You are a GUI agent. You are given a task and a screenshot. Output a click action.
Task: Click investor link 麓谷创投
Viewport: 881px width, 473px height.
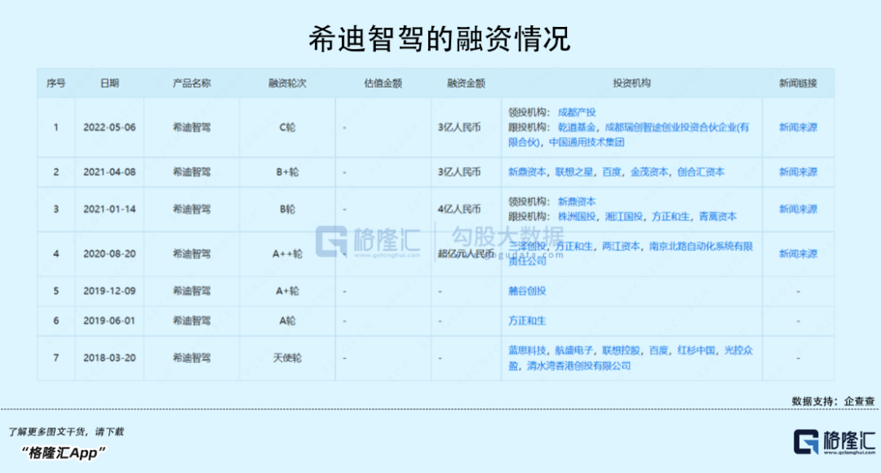pos(527,291)
